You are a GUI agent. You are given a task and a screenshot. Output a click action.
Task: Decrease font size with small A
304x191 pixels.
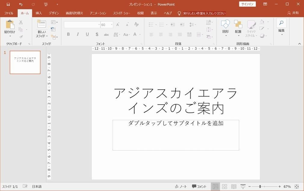coord(127,25)
